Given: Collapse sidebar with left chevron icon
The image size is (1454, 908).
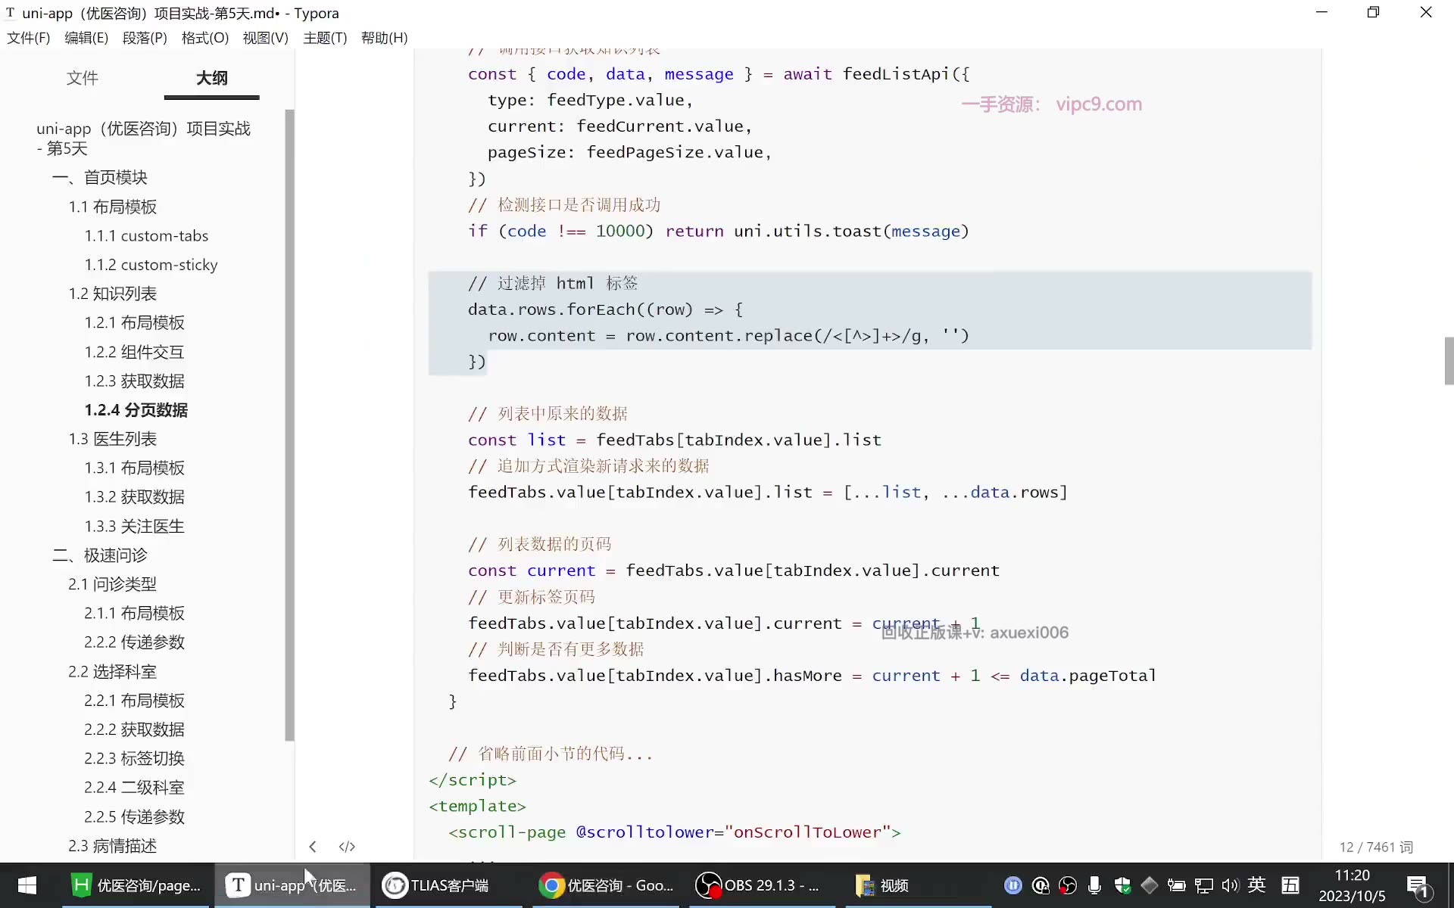Looking at the screenshot, I should (313, 847).
